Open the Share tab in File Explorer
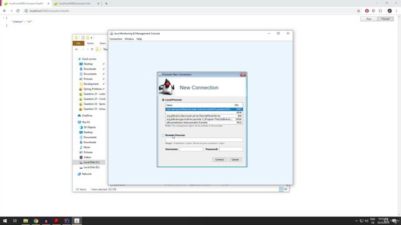401x225 pixels. 103,43
